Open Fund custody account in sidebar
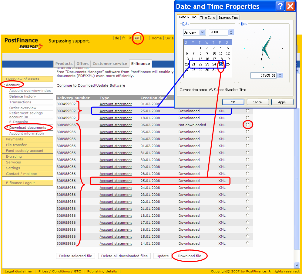 (x=25, y=151)
